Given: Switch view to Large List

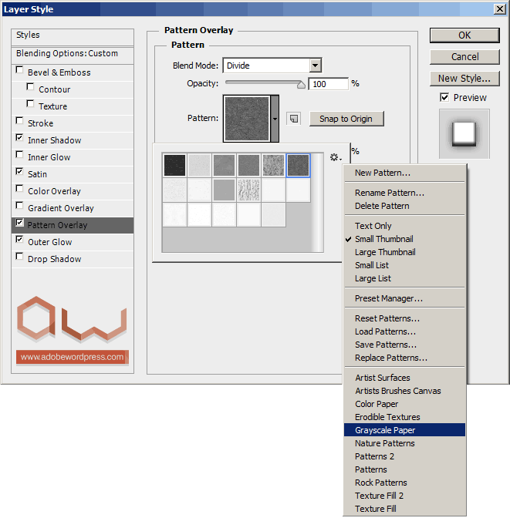Looking at the screenshot, I should click(404, 278).
